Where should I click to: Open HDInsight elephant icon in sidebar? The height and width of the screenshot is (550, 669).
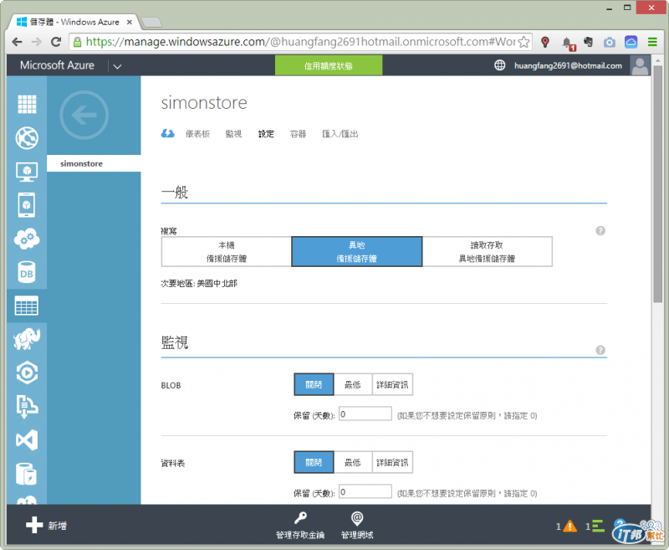27,339
